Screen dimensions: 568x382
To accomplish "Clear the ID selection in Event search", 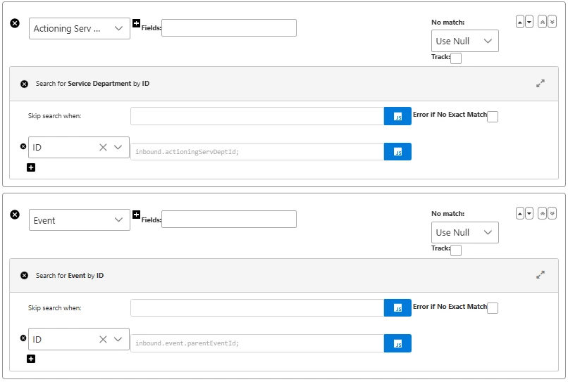I will [x=103, y=339].
